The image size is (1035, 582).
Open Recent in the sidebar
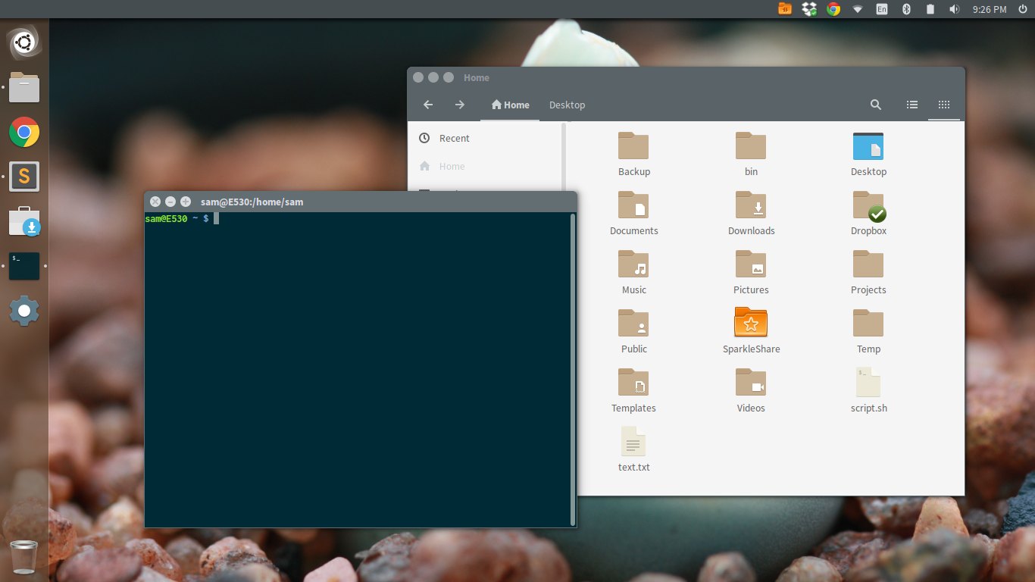click(454, 138)
